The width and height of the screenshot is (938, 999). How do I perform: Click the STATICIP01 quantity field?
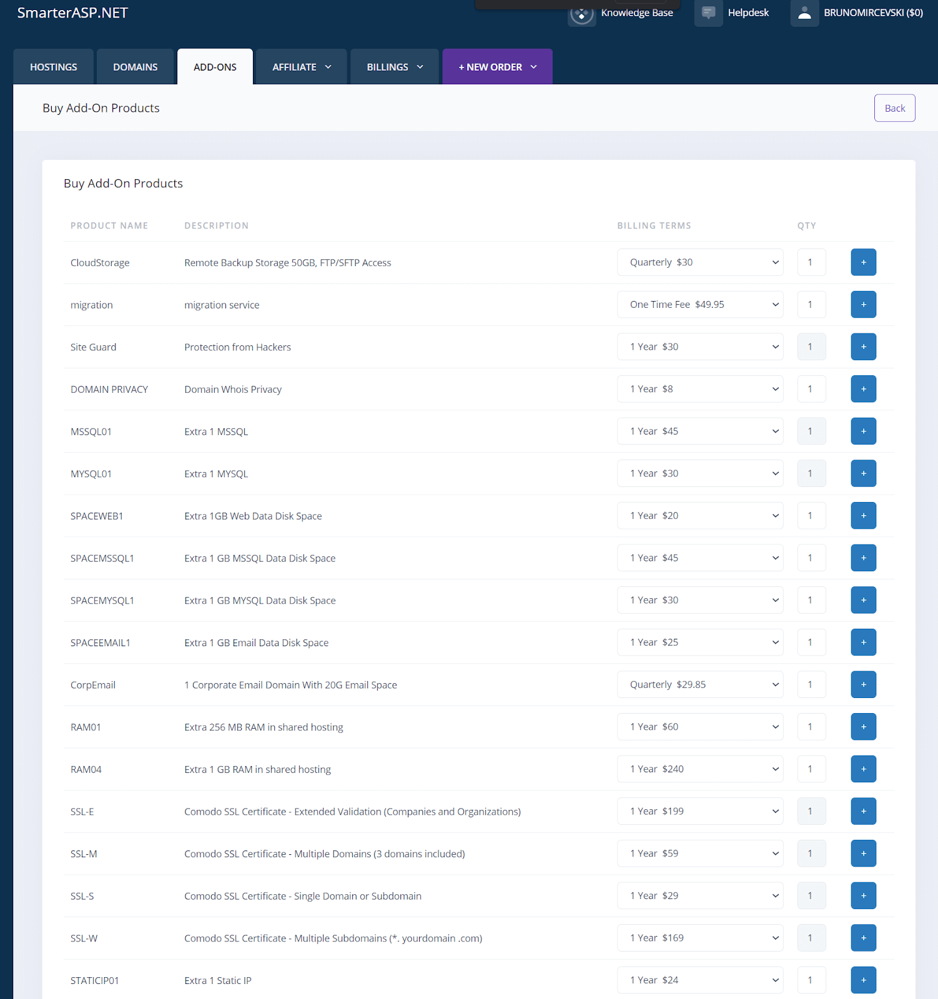[811, 980]
